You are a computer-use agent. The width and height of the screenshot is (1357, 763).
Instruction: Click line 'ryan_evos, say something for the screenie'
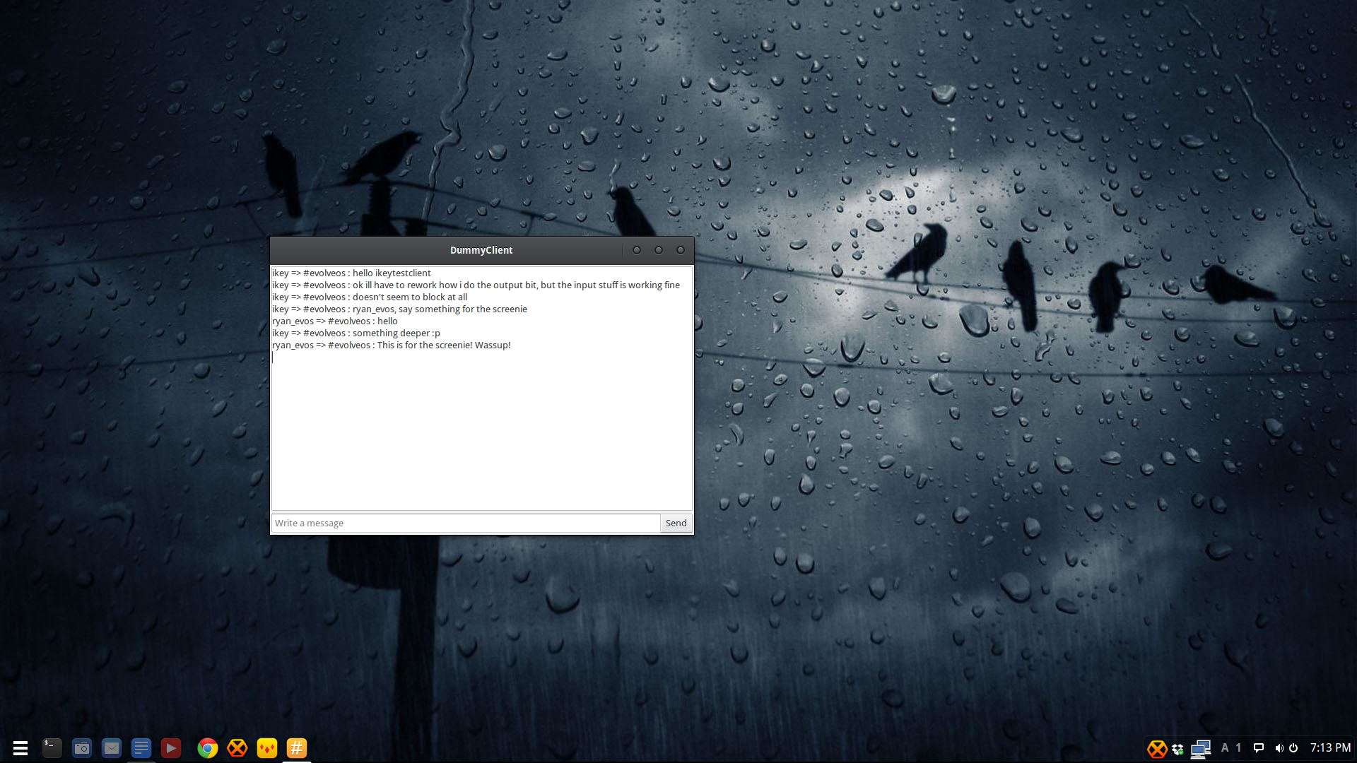point(440,309)
